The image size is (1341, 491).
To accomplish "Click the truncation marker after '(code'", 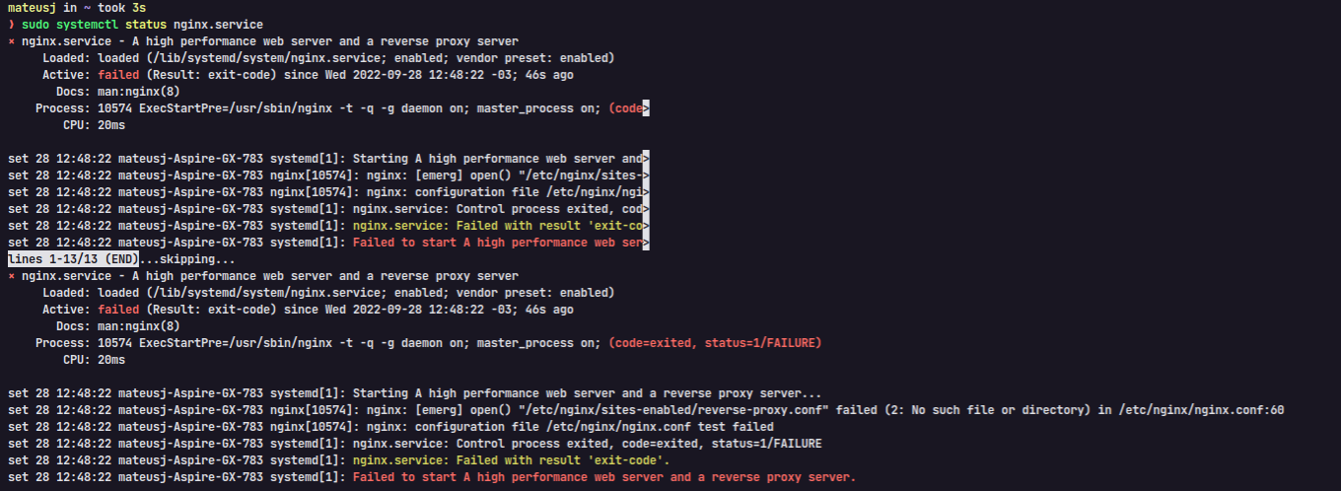I will pos(645,108).
